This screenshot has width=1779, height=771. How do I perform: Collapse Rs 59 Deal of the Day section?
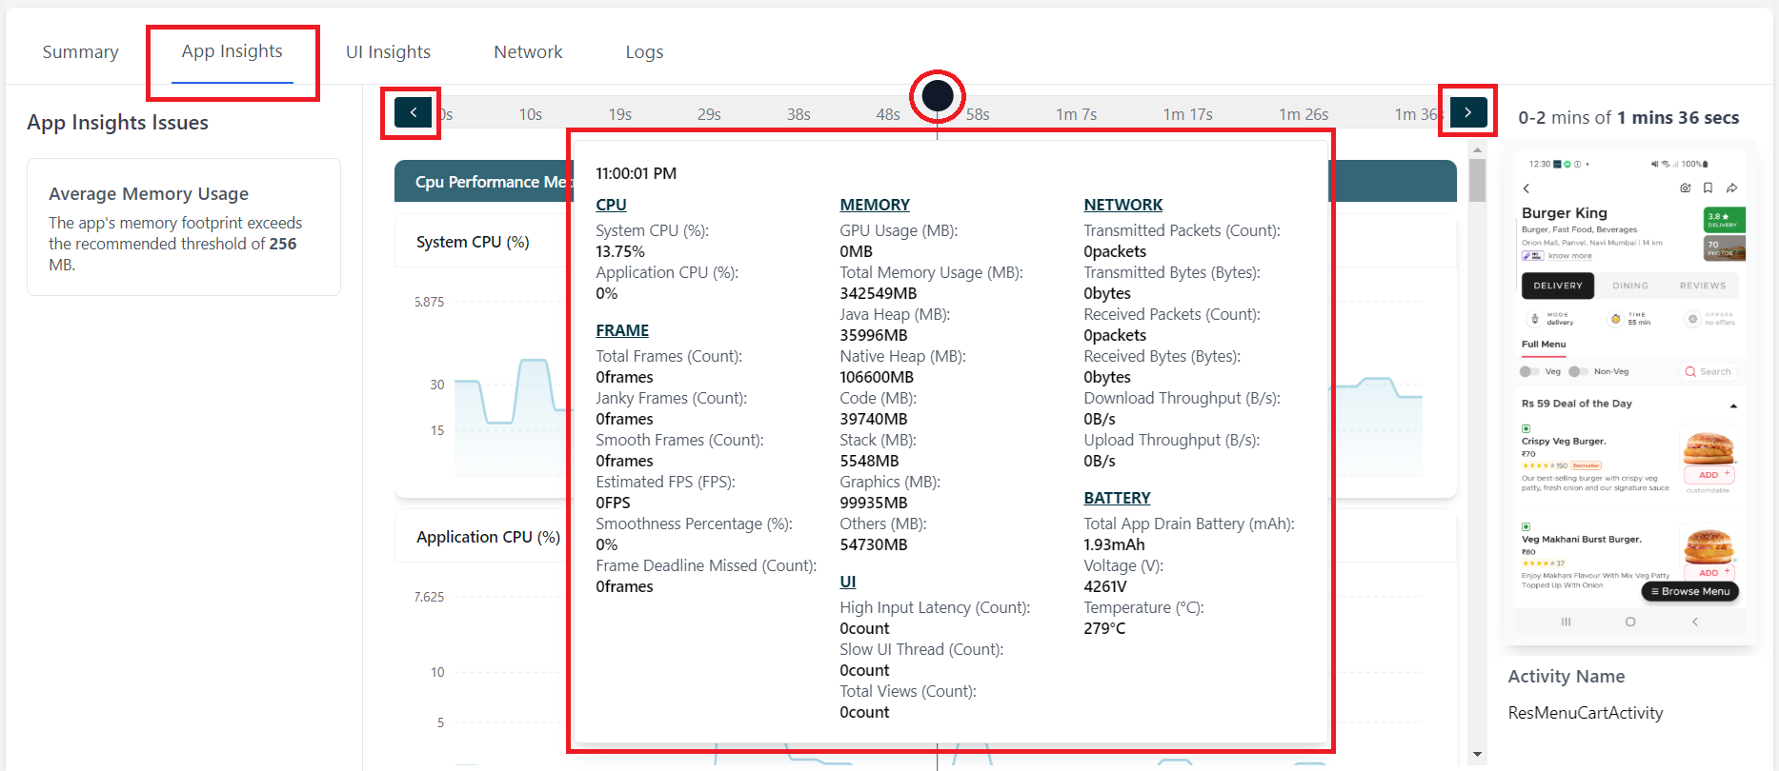1733,405
